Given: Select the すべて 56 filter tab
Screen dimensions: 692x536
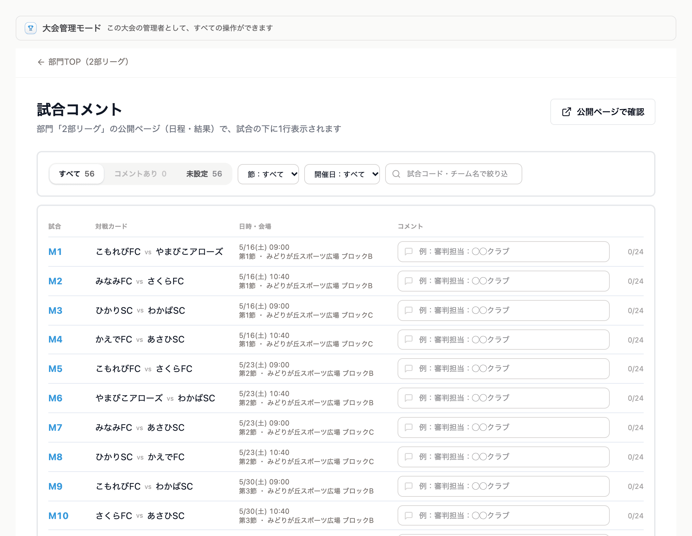Looking at the screenshot, I should click(x=77, y=174).
